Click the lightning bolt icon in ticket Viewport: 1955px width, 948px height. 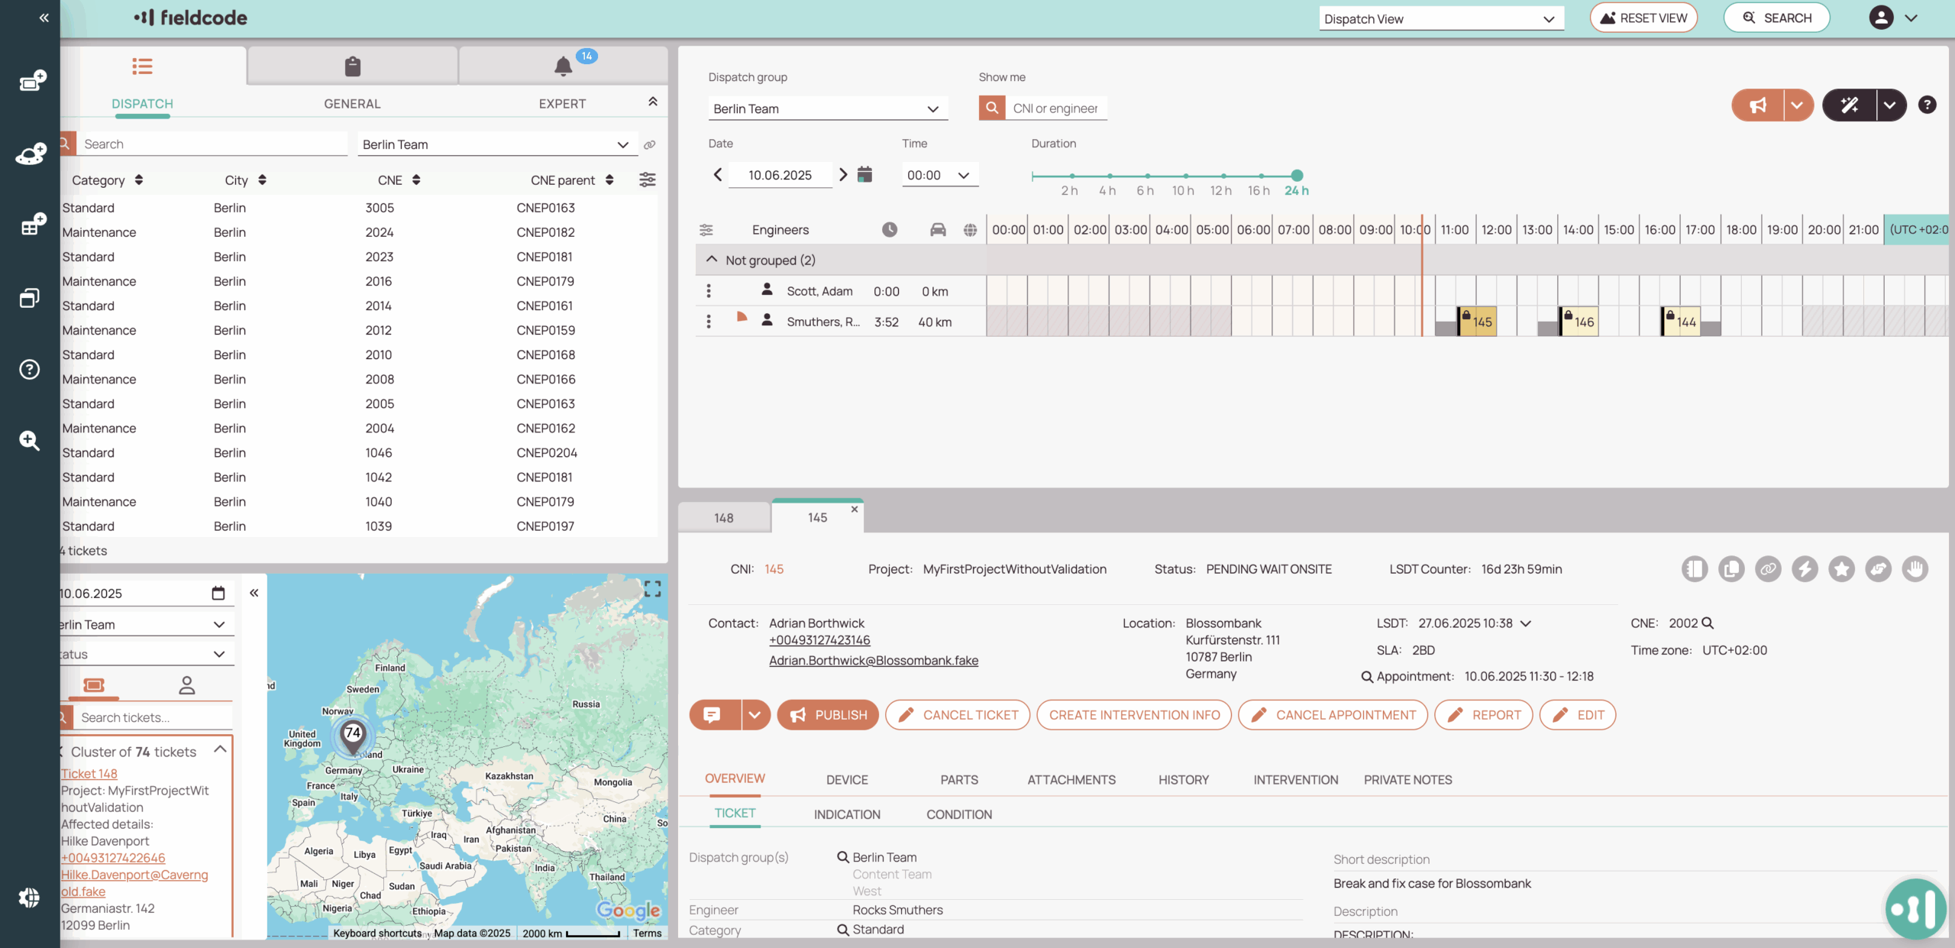[x=1805, y=569]
